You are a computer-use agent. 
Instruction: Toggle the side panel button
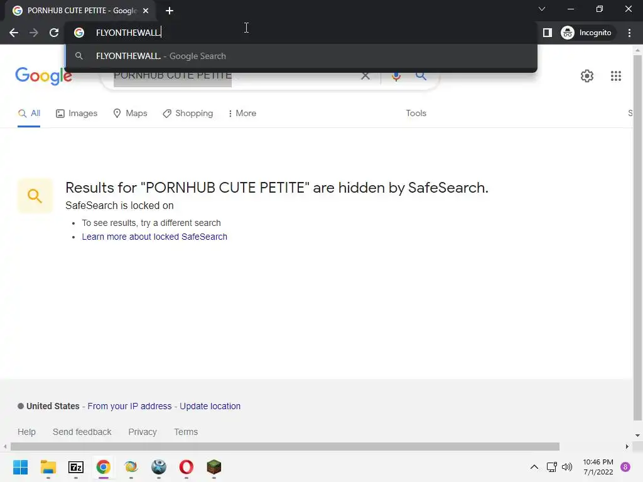(x=548, y=33)
